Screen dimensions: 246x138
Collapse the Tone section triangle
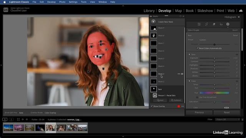[189, 54]
